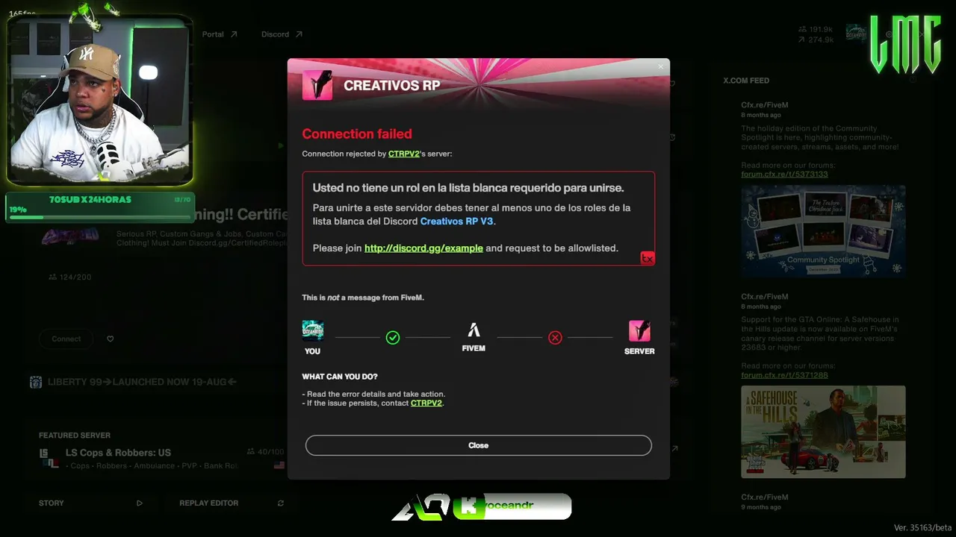Click the 'FEATURED SERVER' label
Image resolution: width=956 pixels, height=537 pixels.
pyautogui.click(x=75, y=436)
